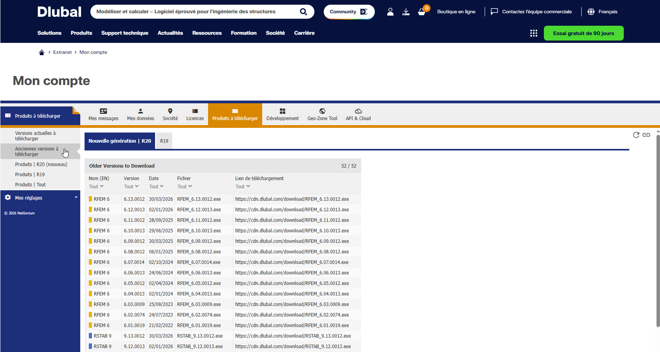Click the copy link chain icon
Image resolution: width=660 pixels, height=352 pixels.
pos(646,135)
